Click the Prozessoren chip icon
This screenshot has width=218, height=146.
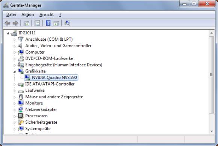pyautogui.click(x=21, y=116)
